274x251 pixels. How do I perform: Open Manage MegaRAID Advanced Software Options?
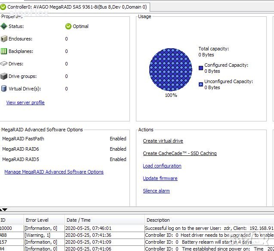54,172
